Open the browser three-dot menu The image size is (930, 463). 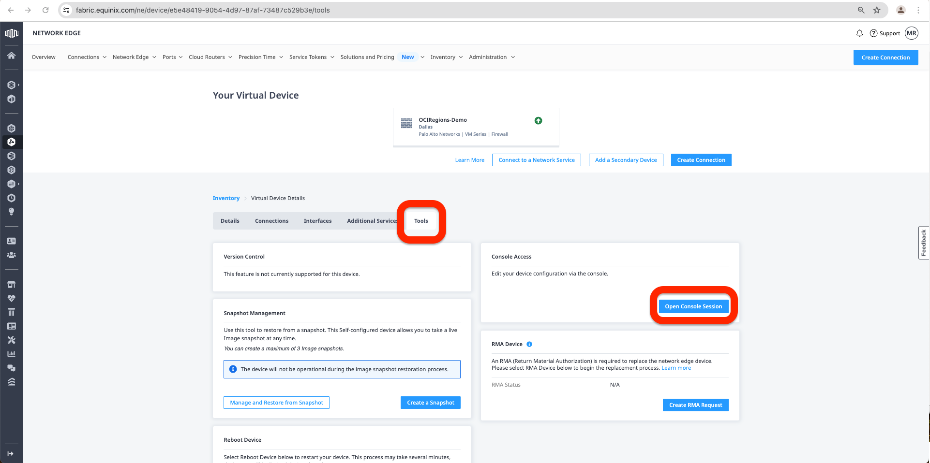click(918, 10)
